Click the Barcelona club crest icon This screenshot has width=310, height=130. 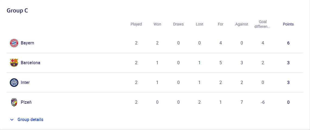click(14, 63)
